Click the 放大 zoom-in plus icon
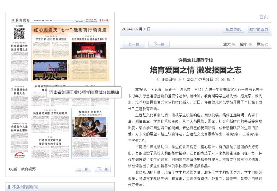Screen dimensions: 277x191 tap(233, 45)
